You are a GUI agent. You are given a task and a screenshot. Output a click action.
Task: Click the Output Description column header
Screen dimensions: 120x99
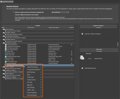(54, 27)
